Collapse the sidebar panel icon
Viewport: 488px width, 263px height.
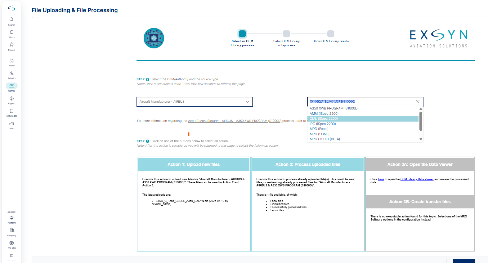(x=12, y=256)
